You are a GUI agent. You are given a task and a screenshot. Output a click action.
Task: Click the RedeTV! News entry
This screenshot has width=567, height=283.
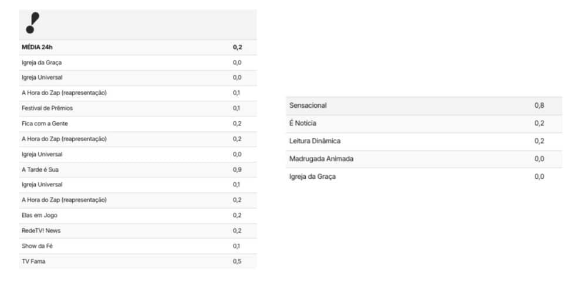138,231
